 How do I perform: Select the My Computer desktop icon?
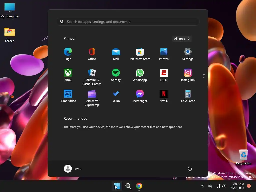click(x=10, y=10)
